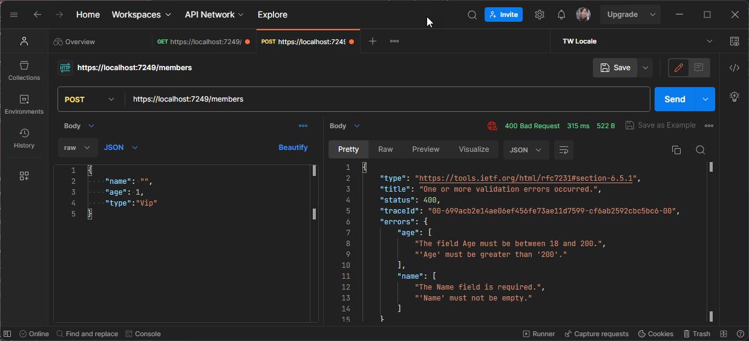Open the two-pane layout icon

pyautogui.click(x=724, y=334)
